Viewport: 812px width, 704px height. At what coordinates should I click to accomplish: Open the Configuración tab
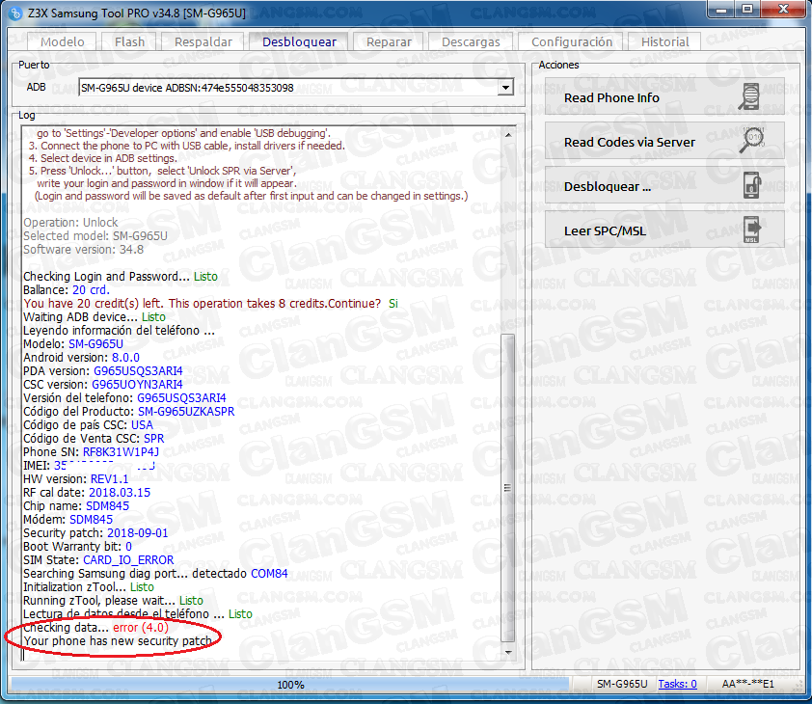tap(572, 41)
